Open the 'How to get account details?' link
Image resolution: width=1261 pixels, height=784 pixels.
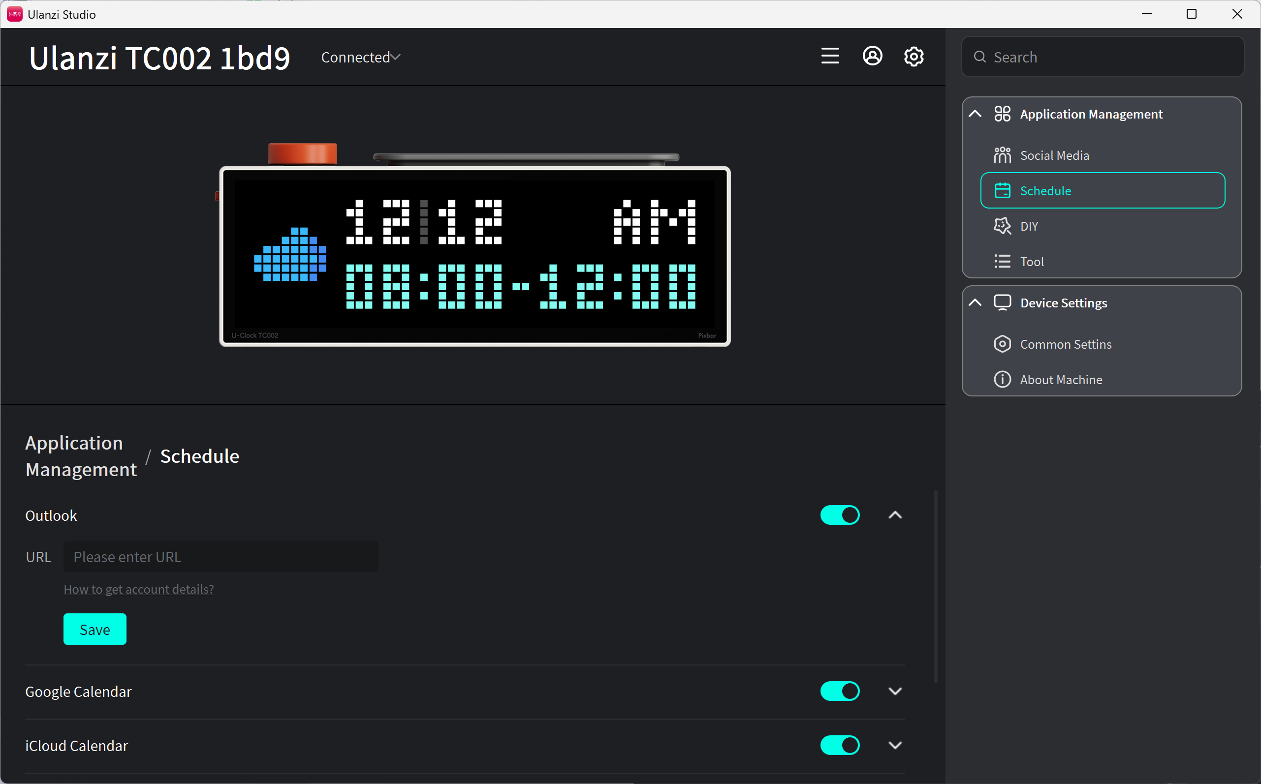pos(138,590)
